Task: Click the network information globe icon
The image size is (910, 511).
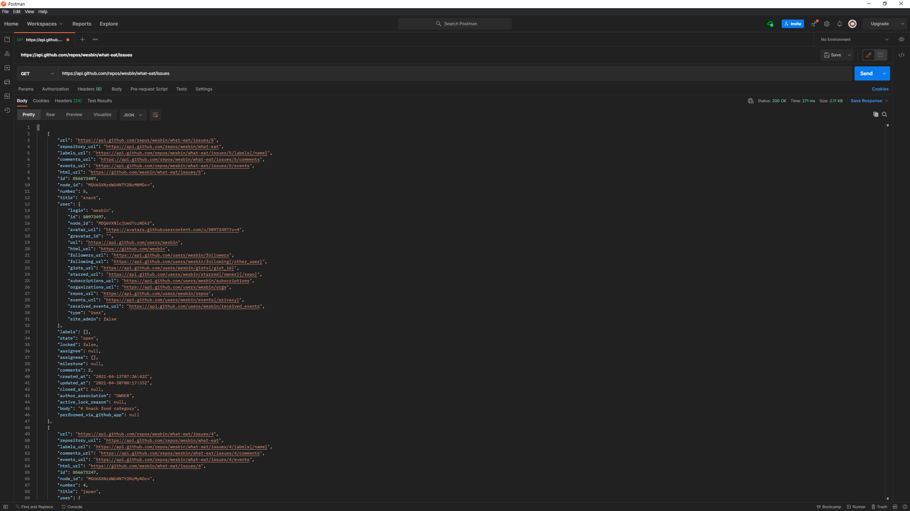Action: [x=751, y=101]
